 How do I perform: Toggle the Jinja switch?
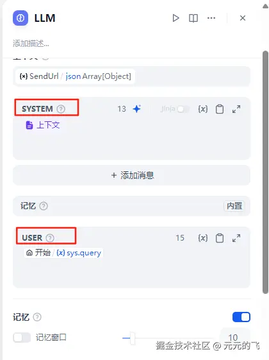point(183,109)
